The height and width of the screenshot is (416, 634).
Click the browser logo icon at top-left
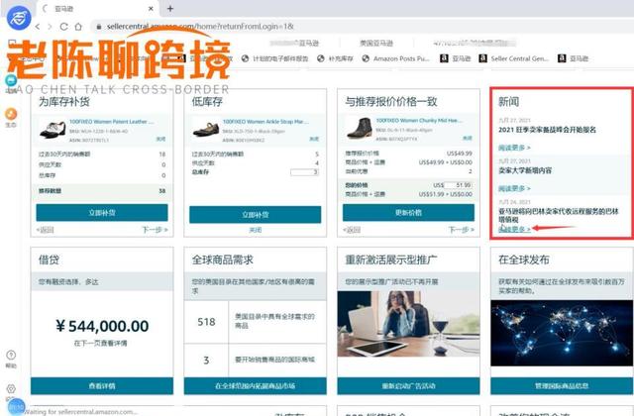[x=19, y=17]
